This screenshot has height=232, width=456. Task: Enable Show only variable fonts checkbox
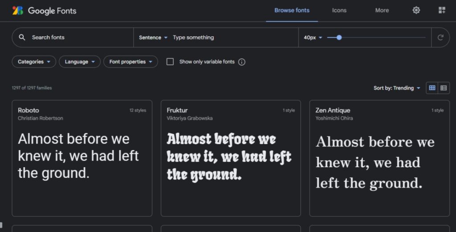170,62
